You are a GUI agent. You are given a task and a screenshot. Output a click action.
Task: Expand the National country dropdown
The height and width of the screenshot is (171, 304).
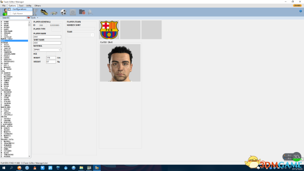[47, 50]
